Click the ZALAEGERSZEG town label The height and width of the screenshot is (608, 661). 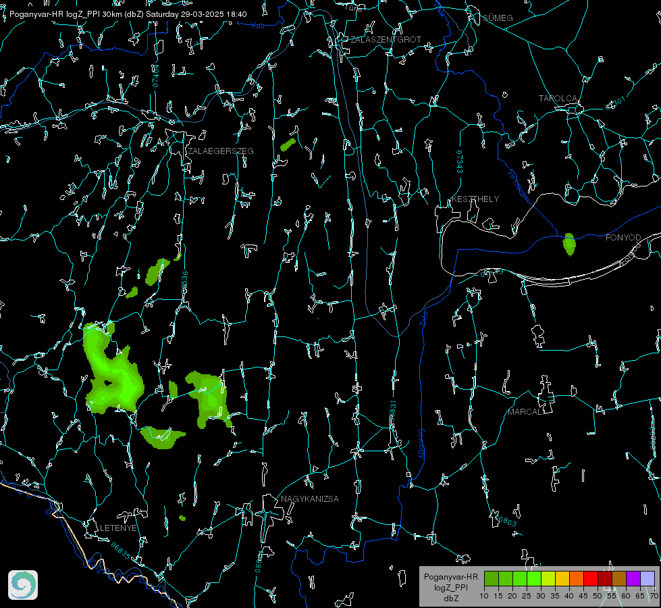(221, 151)
